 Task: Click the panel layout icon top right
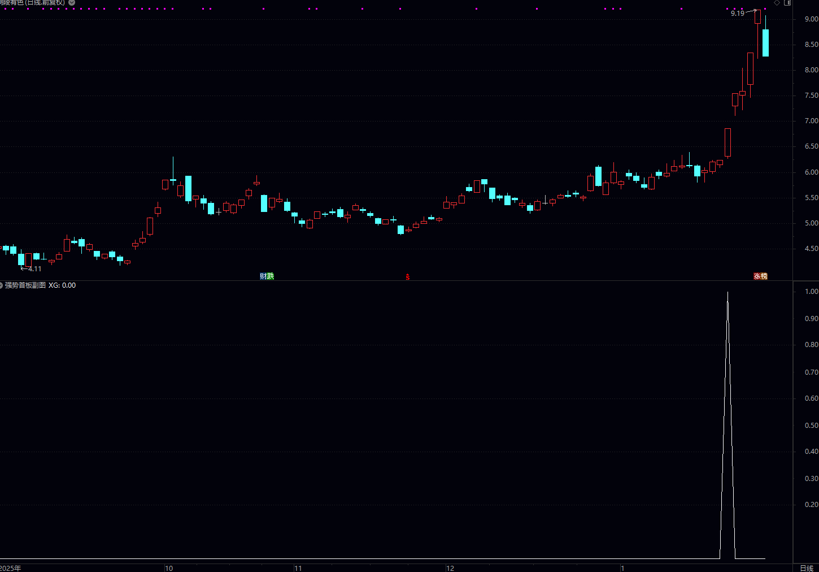(787, 3)
